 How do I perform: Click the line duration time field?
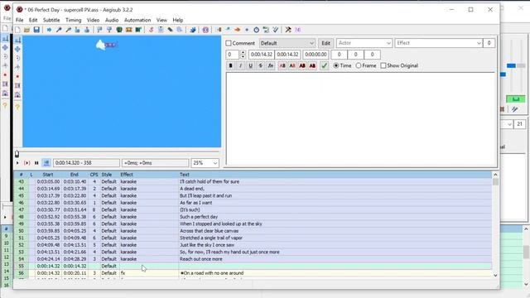[316, 55]
